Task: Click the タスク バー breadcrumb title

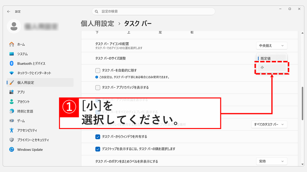Action: point(138,24)
